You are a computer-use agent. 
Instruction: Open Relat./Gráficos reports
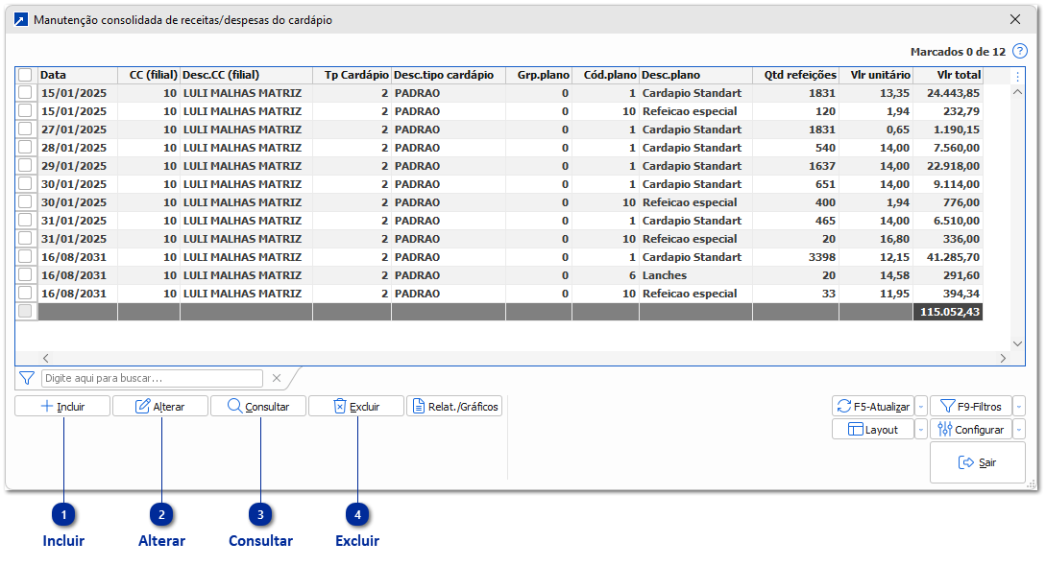pos(454,407)
